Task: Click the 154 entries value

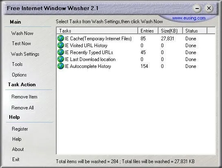Action: [x=144, y=66]
